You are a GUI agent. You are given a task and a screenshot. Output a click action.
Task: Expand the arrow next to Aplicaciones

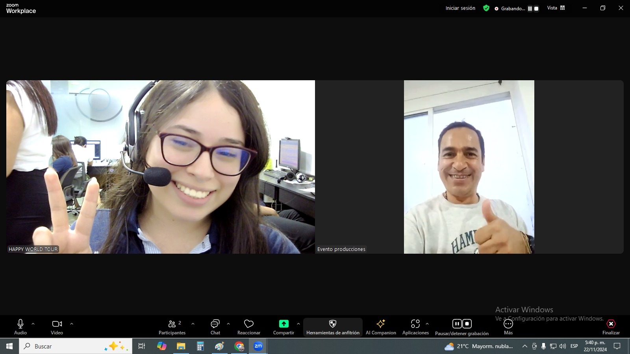[x=427, y=324]
